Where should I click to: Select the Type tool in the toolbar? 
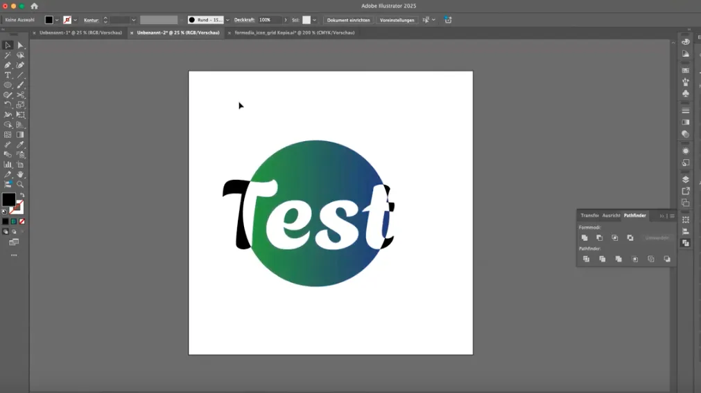8,75
